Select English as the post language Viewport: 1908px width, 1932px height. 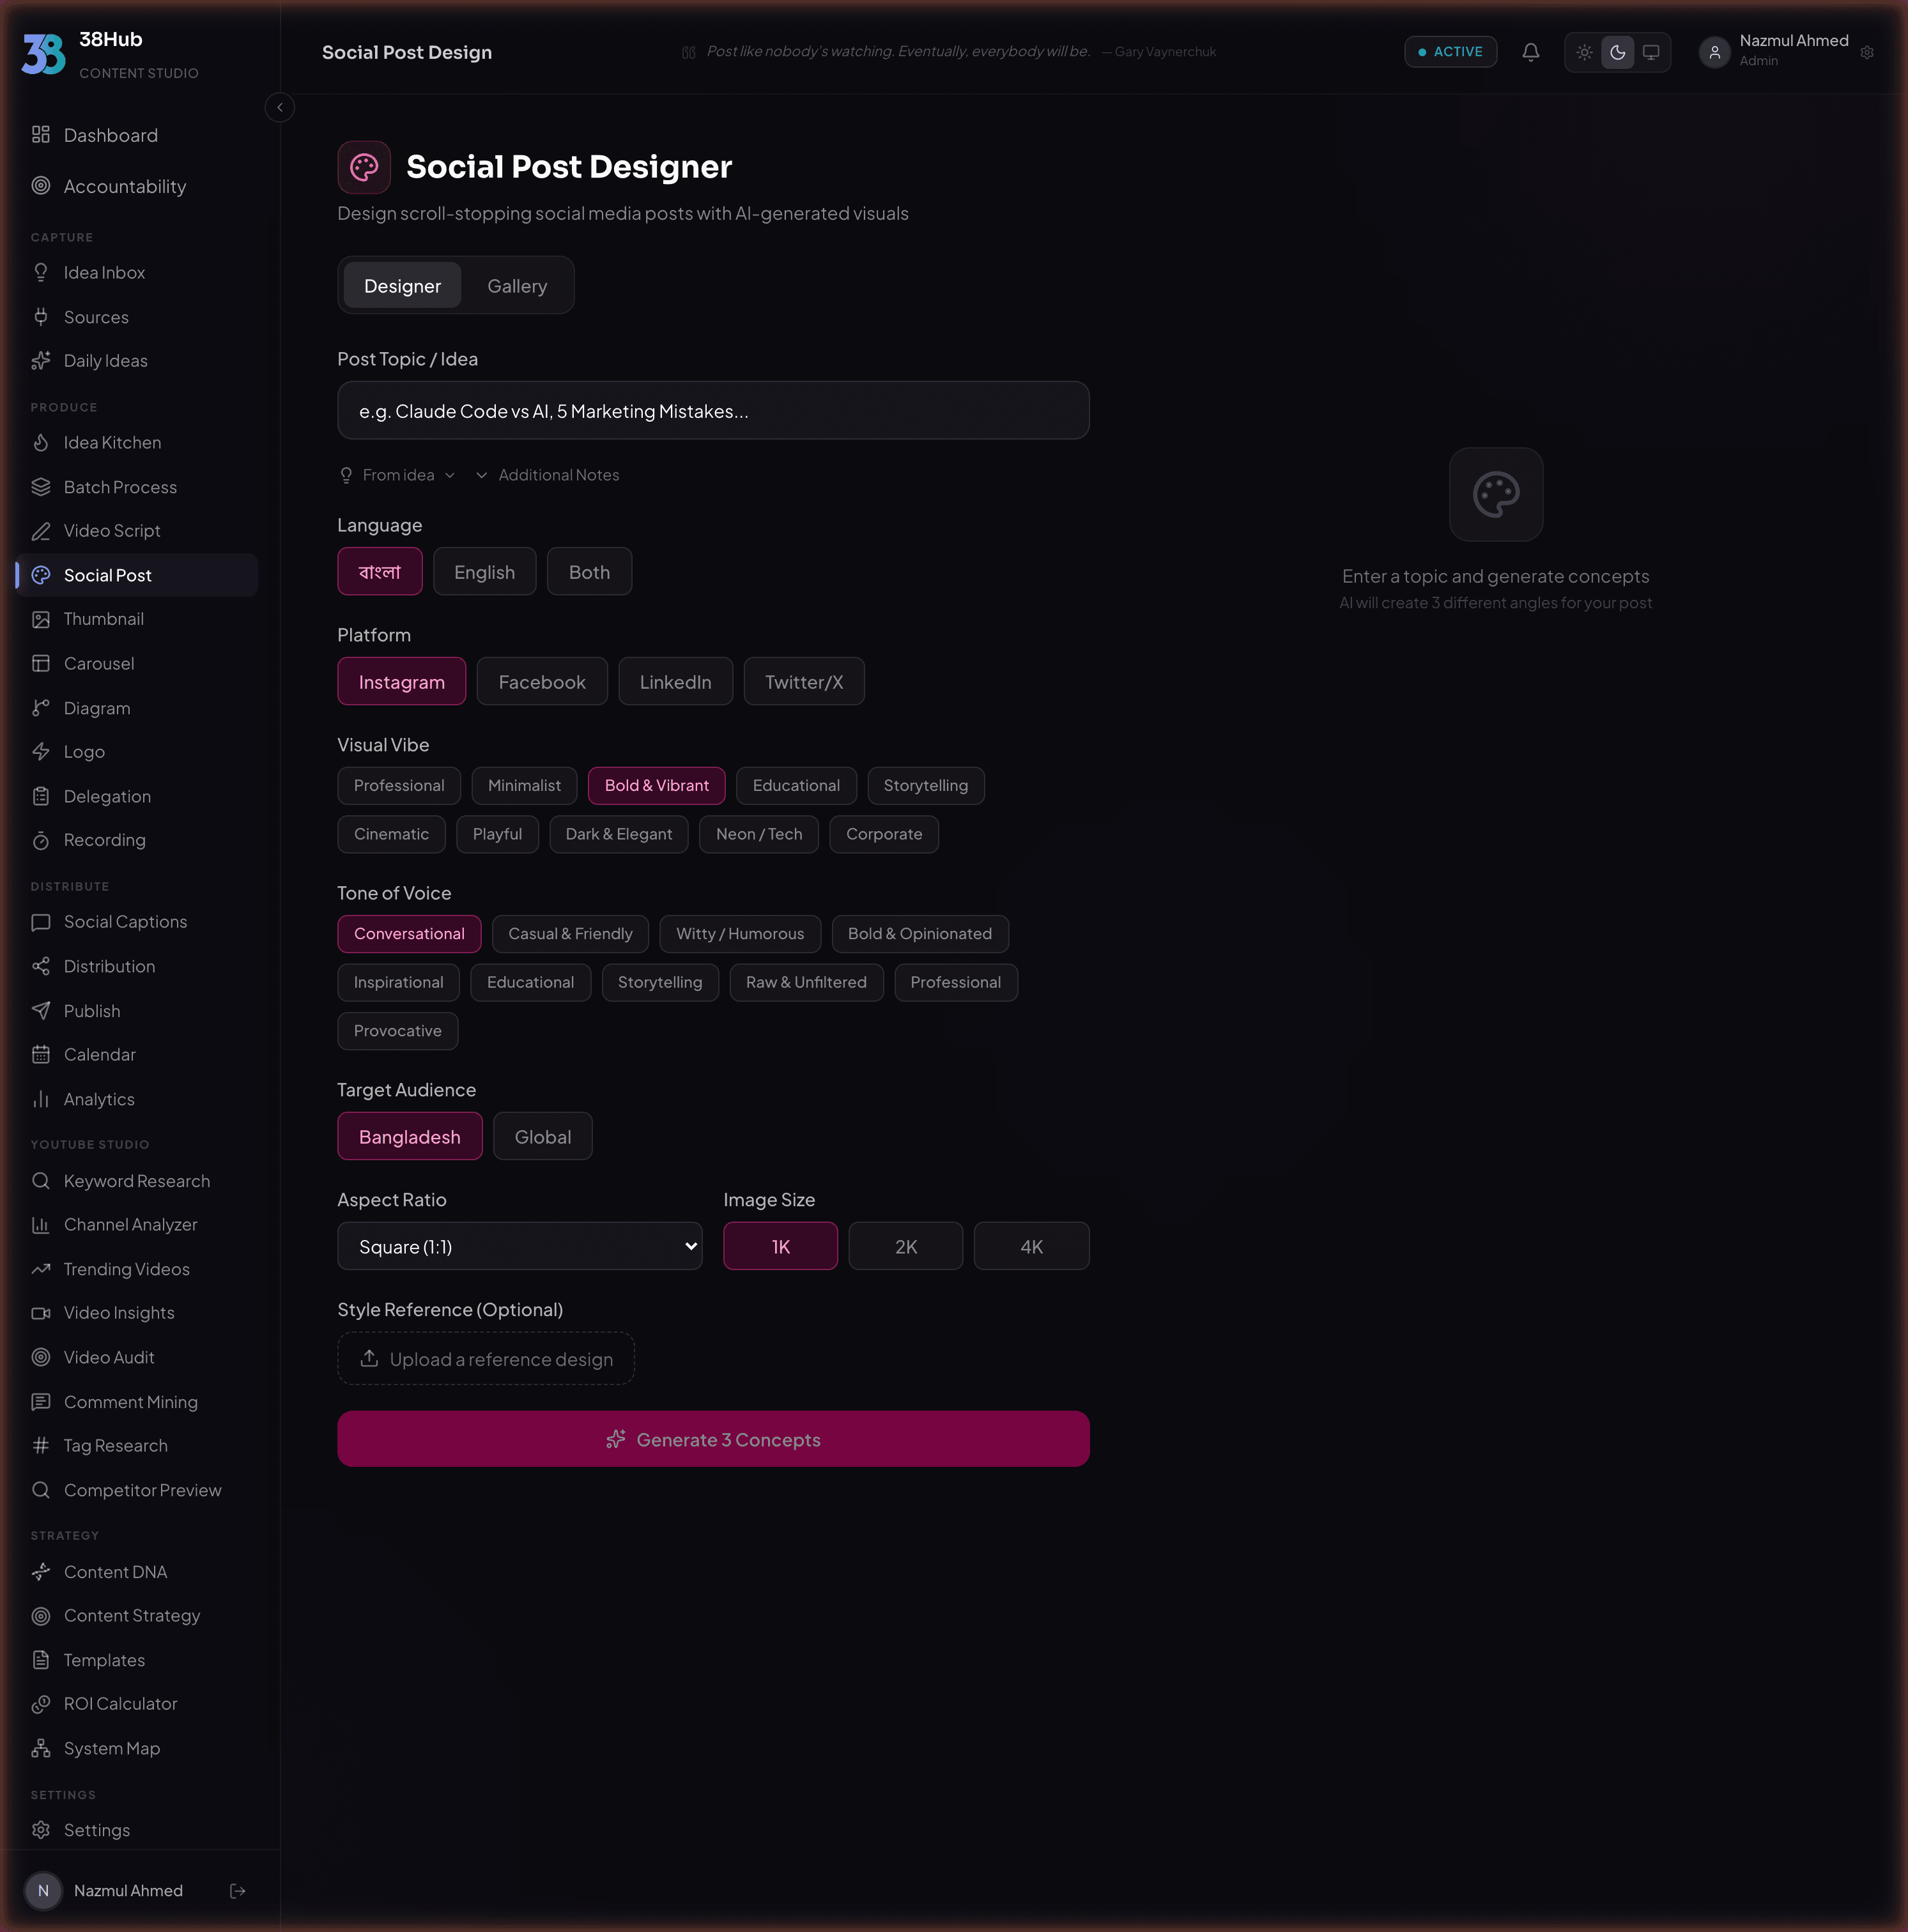484,571
